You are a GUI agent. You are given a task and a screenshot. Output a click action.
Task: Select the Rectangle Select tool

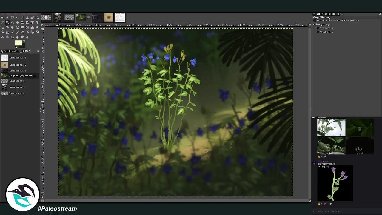[2, 18]
